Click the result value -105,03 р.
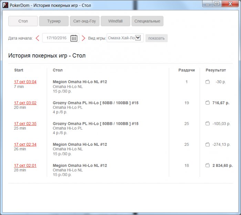The height and width of the screenshot is (215, 241). pyautogui.click(x=221, y=123)
